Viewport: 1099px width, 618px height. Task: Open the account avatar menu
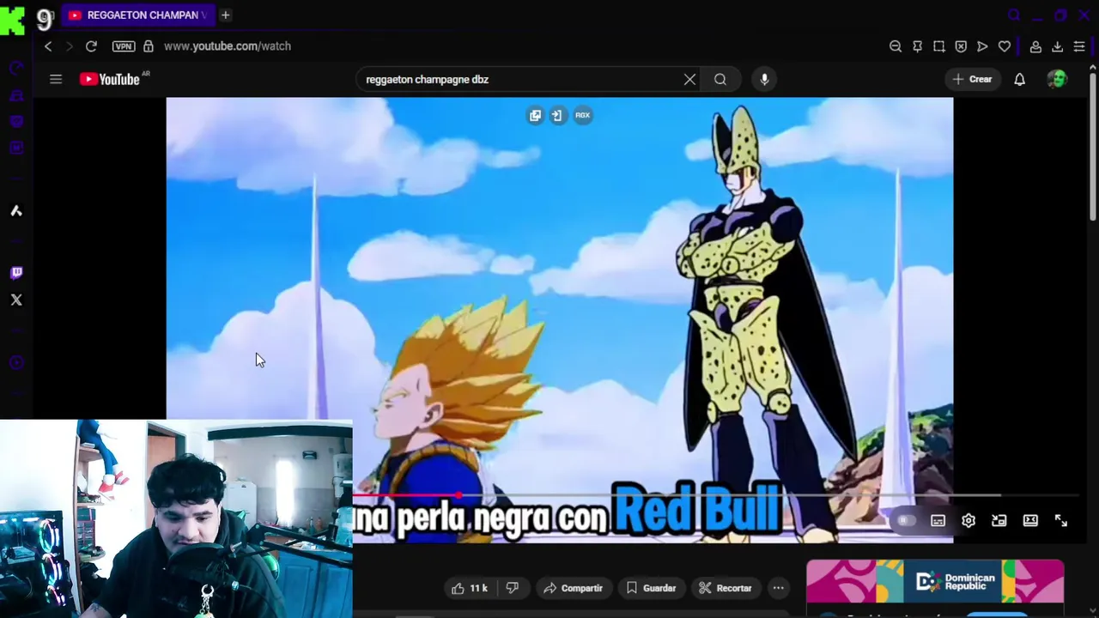pyautogui.click(x=1058, y=79)
